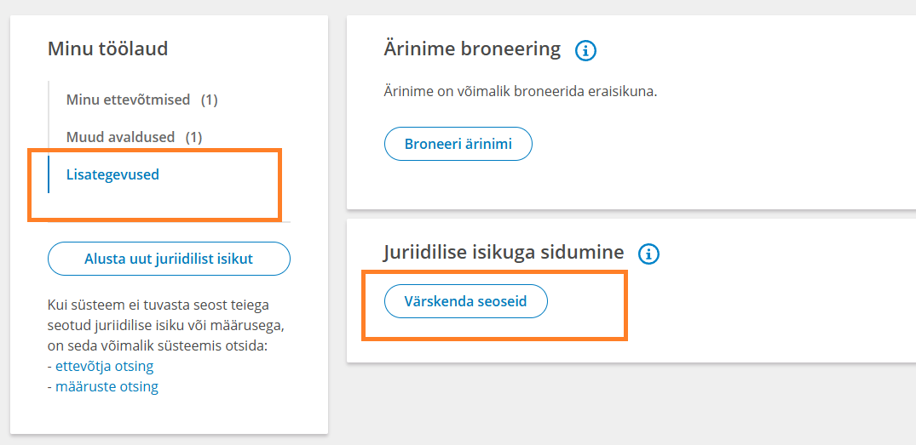
Task: Open info icon next to Ärinime broneering
Action: (x=585, y=51)
